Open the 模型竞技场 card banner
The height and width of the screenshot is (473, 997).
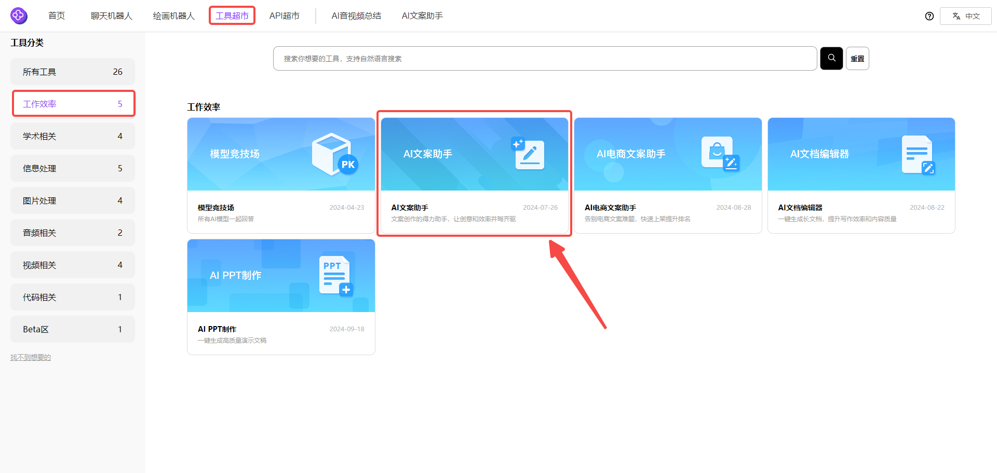pos(281,154)
